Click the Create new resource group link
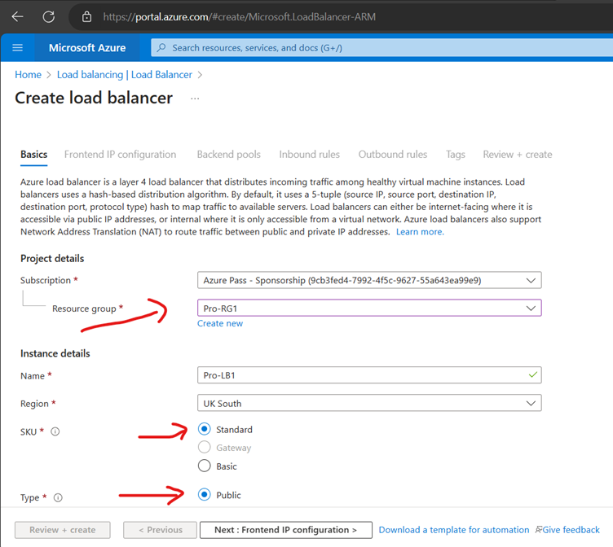 click(220, 323)
